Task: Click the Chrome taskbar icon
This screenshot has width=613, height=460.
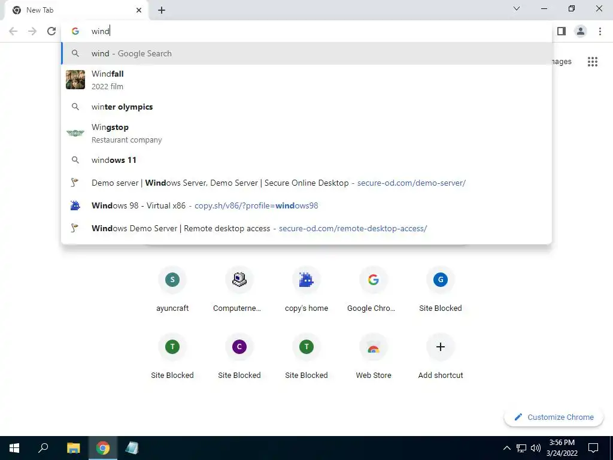Action: [103, 448]
